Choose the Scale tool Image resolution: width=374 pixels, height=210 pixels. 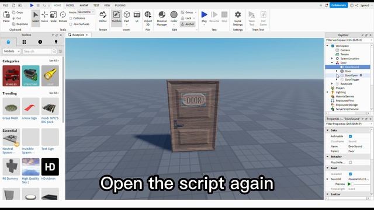pos(53,17)
